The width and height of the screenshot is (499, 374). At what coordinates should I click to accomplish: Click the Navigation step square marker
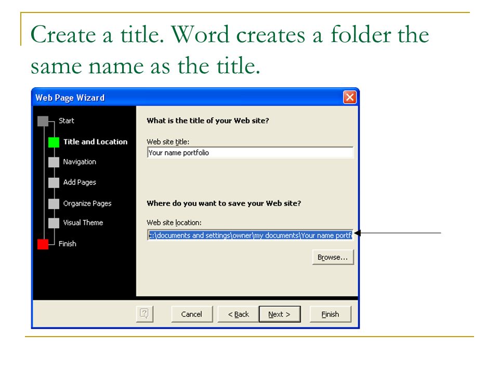pyautogui.click(x=54, y=162)
